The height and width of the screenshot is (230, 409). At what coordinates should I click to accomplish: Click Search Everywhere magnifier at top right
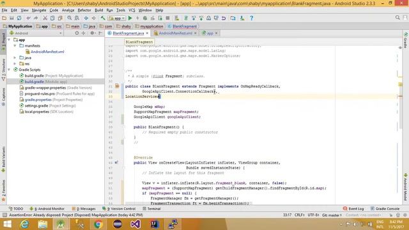click(x=397, y=17)
